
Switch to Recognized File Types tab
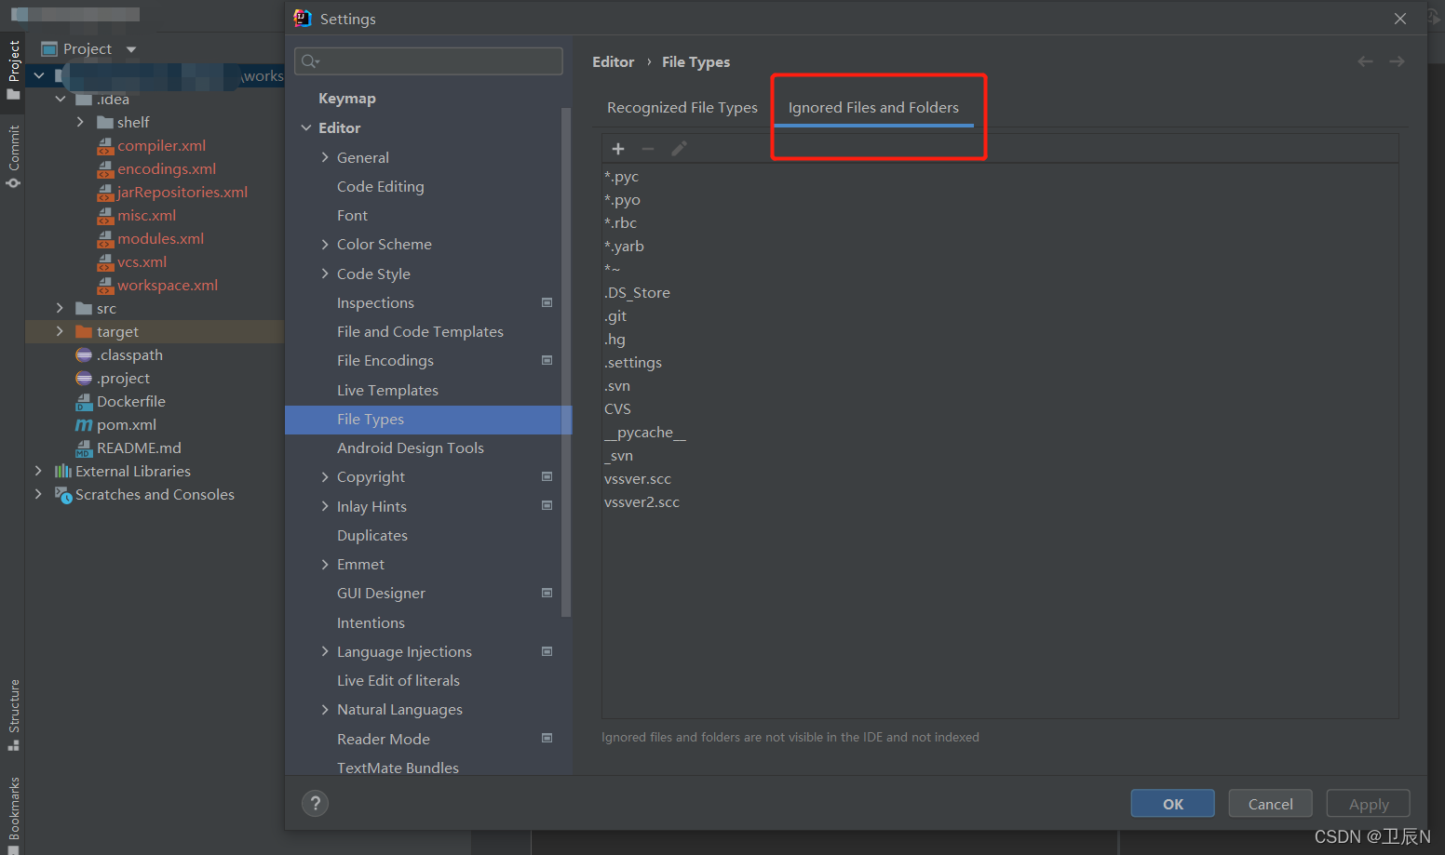(682, 108)
